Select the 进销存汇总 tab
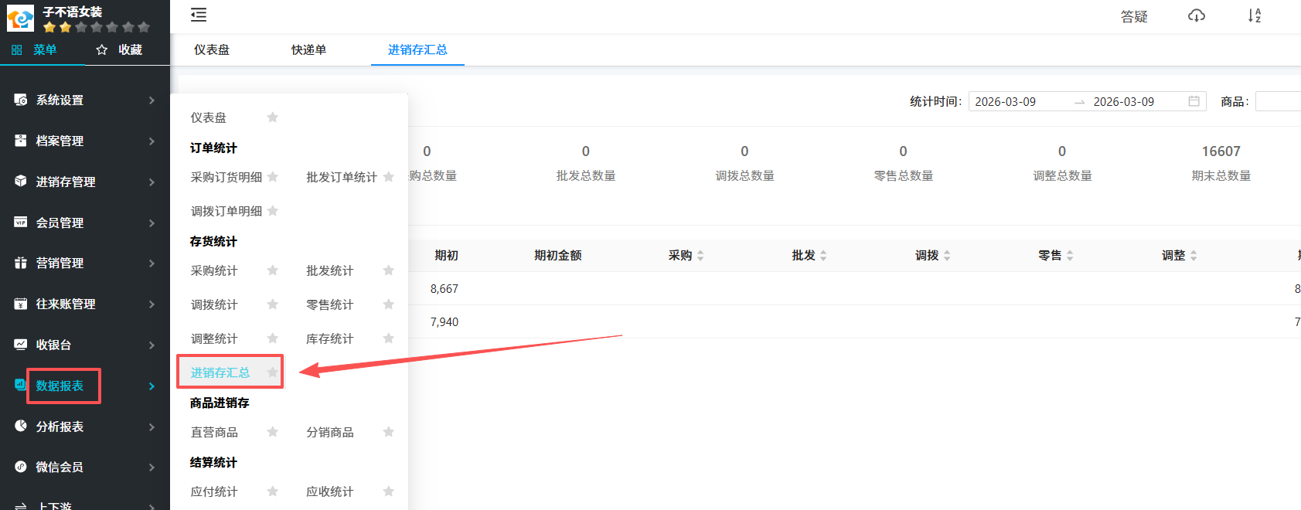Image resolution: width=1301 pixels, height=510 pixels. pos(417,49)
